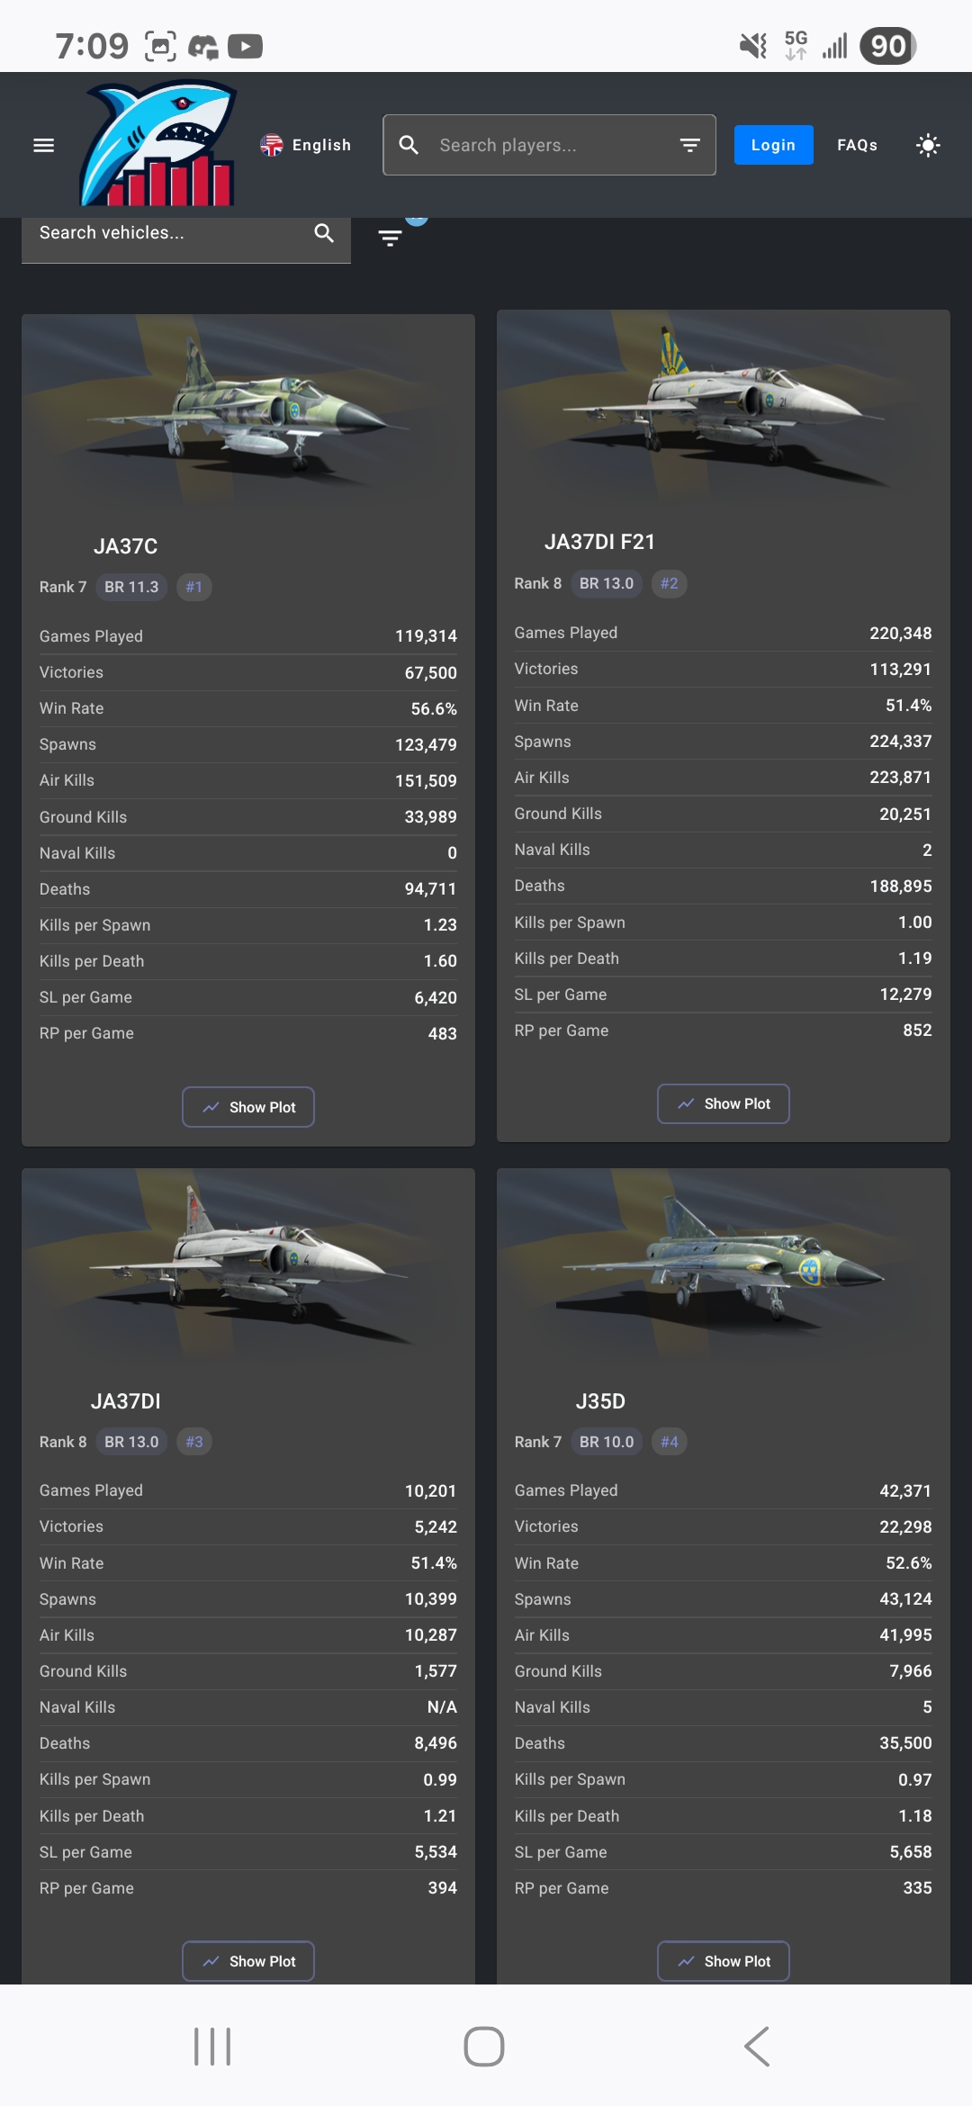This screenshot has height=2106, width=972.
Task: Click the shark logo to go home
Action: pos(158,144)
